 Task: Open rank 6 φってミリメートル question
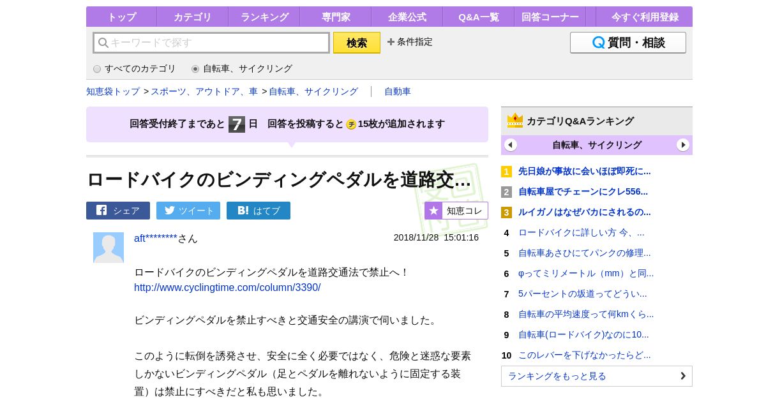click(x=586, y=273)
